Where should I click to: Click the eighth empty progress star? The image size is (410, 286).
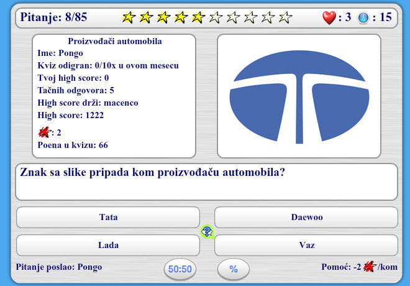pos(251,17)
